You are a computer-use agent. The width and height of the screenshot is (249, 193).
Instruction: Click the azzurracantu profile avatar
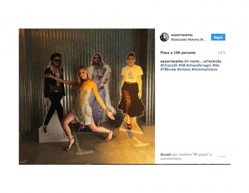click(x=164, y=37)
